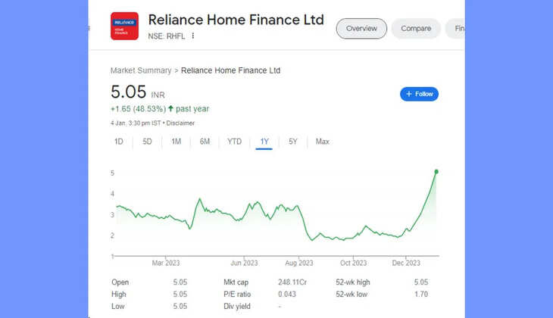Click the green endpoint dot on chart

(436, 172)
